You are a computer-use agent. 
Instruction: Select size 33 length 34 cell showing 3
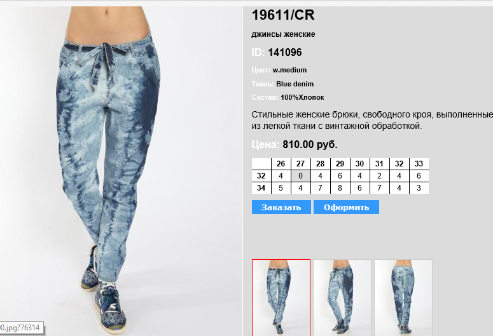click(419, 188)
